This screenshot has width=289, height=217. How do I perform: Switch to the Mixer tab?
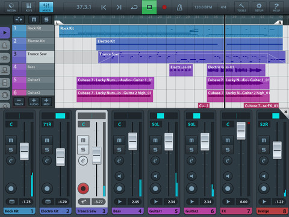tap(46, 7)
